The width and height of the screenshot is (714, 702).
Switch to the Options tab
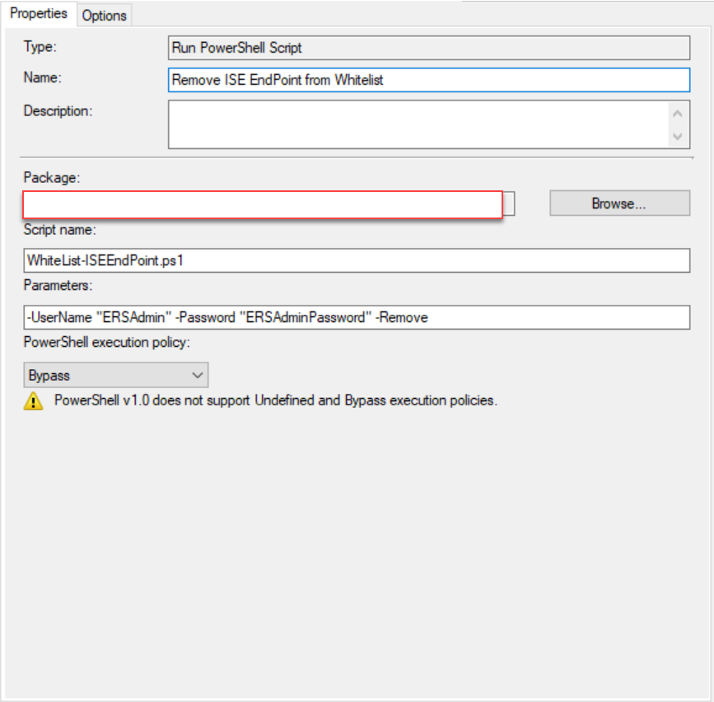105,16
